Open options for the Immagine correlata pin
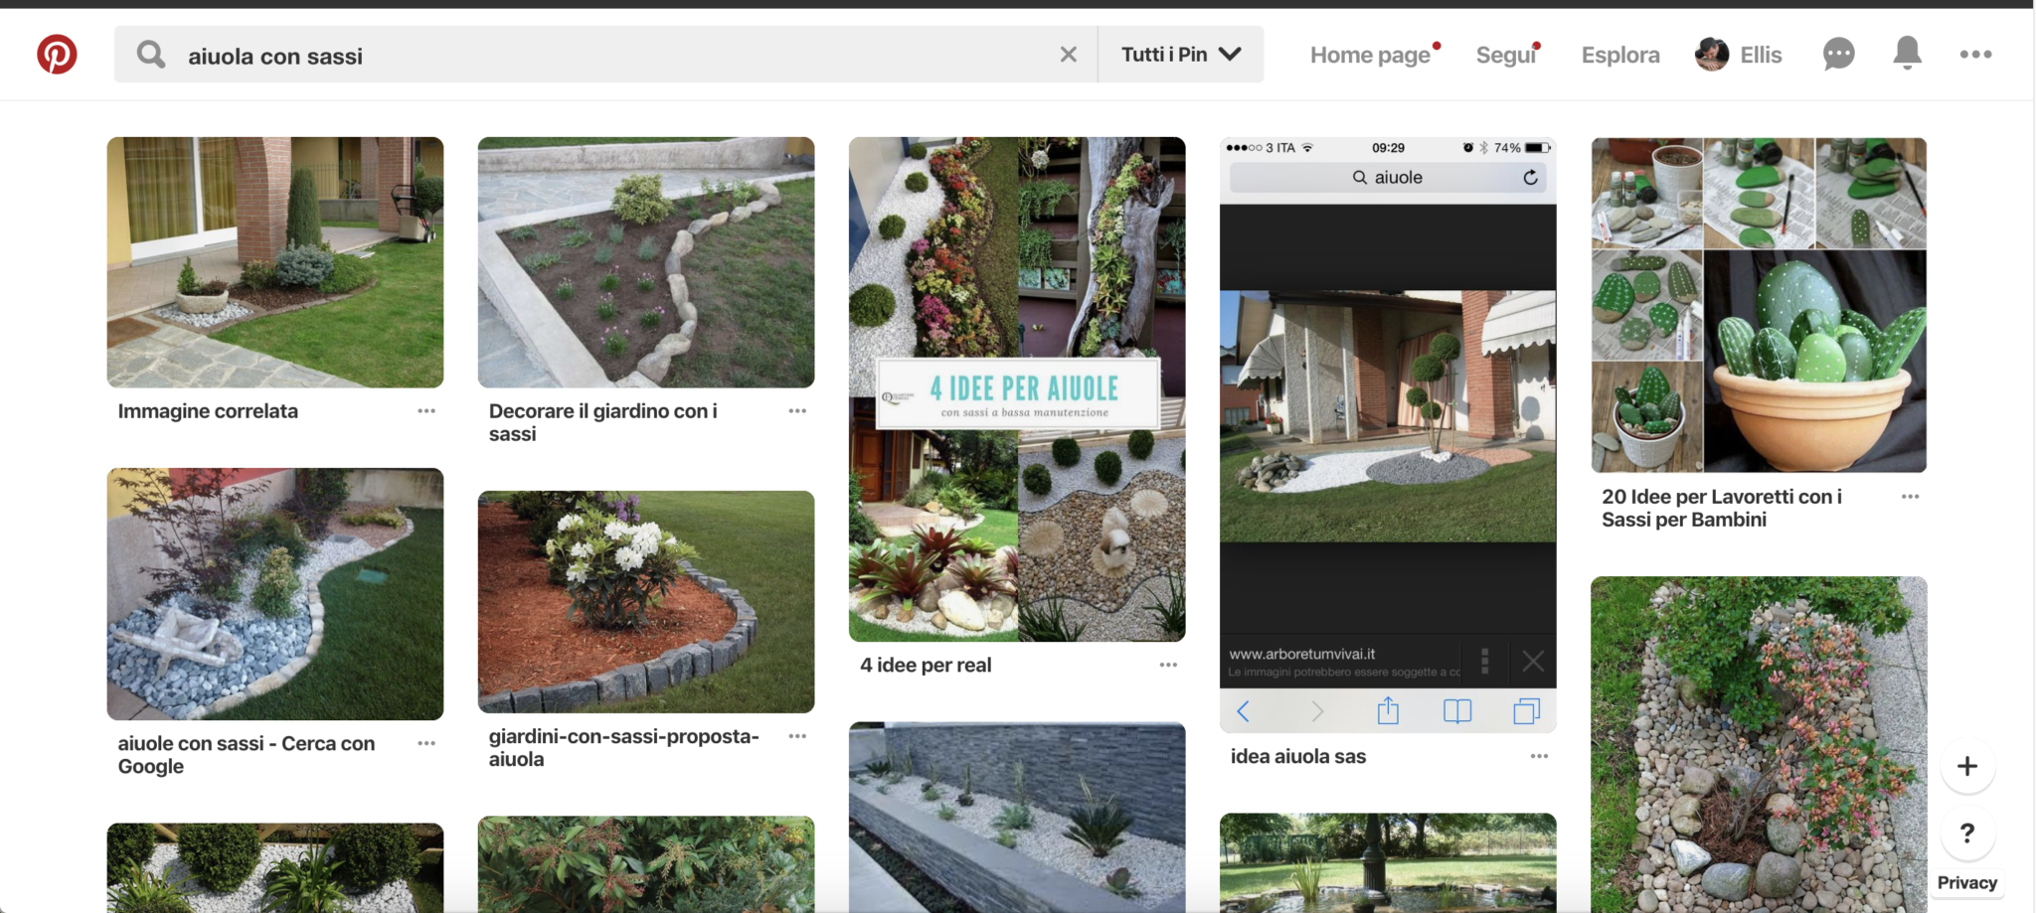2036x913 pixels. coord(426,411)
